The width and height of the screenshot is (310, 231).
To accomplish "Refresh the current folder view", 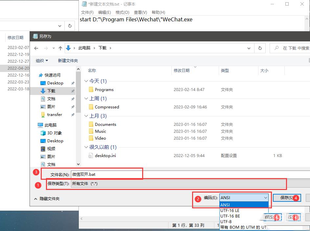I will click(260, 48).
